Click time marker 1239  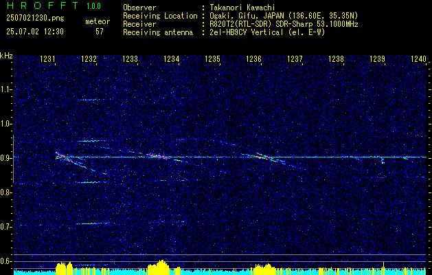pos(377,59)
